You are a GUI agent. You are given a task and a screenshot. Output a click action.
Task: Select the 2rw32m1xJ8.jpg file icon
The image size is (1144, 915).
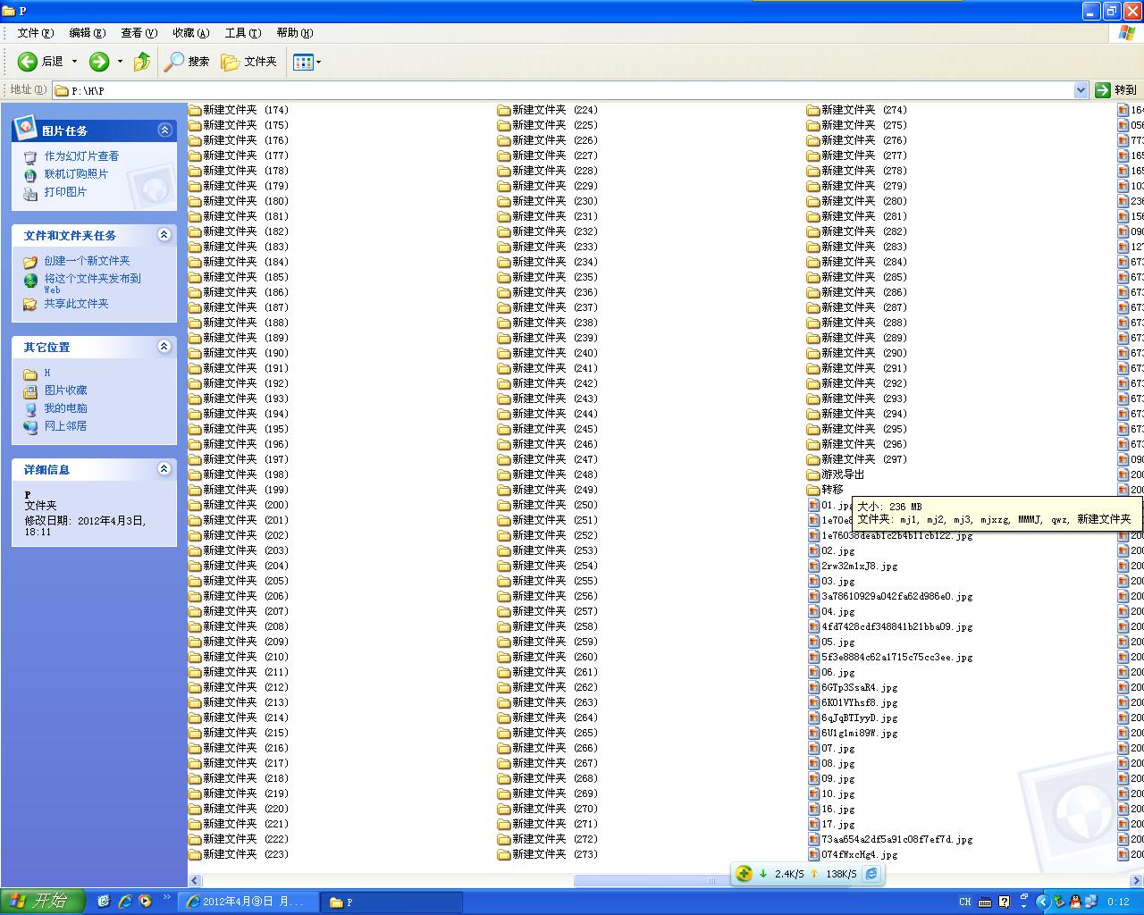click(x=814, y=567)
